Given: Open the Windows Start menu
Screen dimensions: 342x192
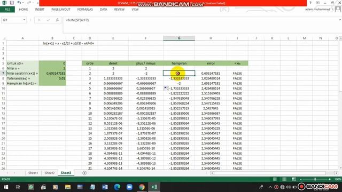Looking at the screenshot, I should (6, 187).
